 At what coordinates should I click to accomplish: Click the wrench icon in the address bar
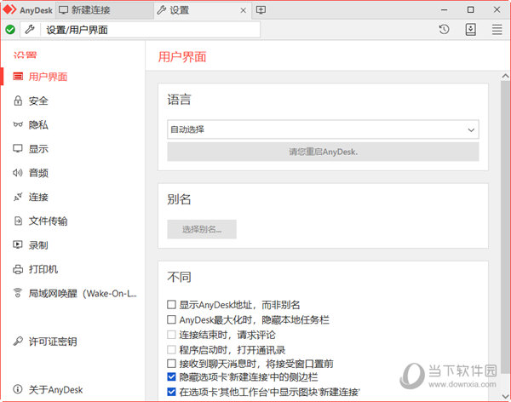coord(30,30)
